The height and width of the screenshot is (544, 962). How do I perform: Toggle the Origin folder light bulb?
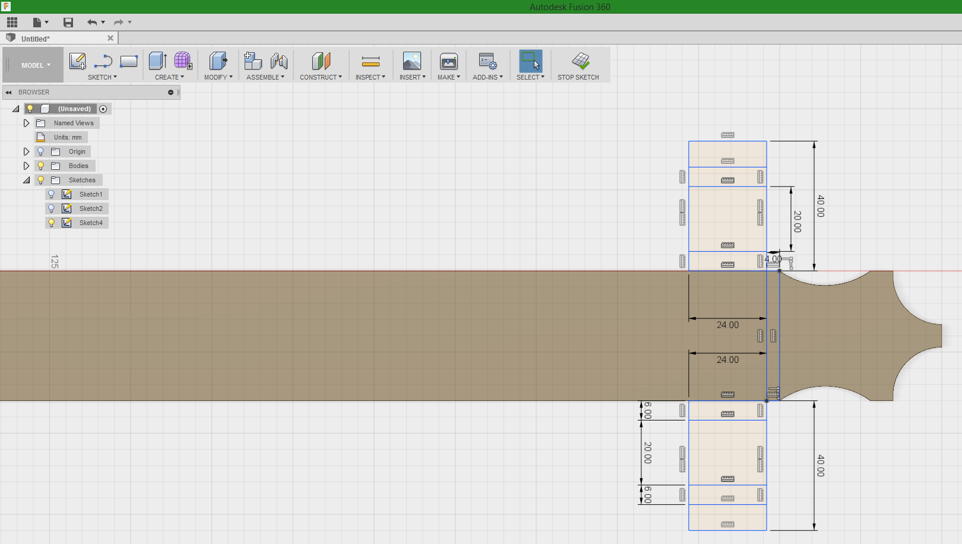point(41,151)
